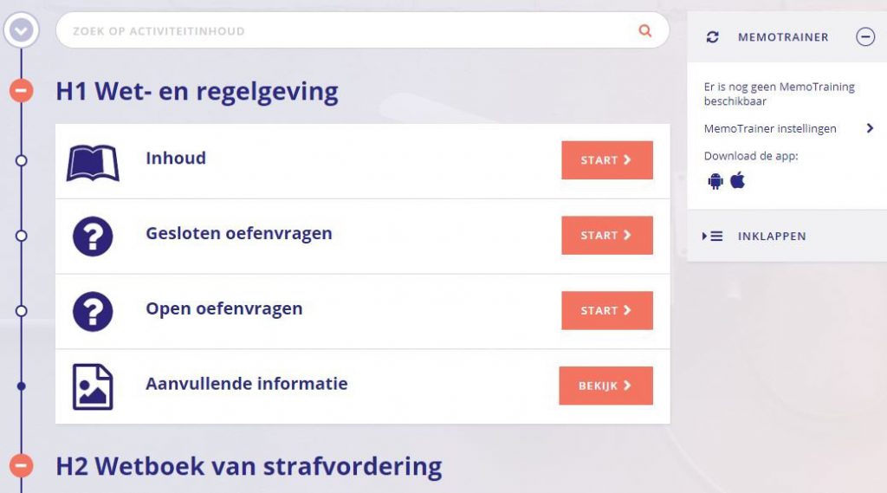Click the Aanvullende informatie image icon
The height and width of the screenshot is (493, 887).
click(x=93, y=386)
